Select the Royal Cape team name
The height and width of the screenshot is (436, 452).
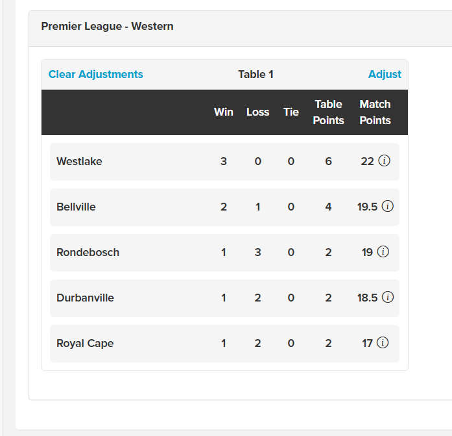tap(85, 343)
